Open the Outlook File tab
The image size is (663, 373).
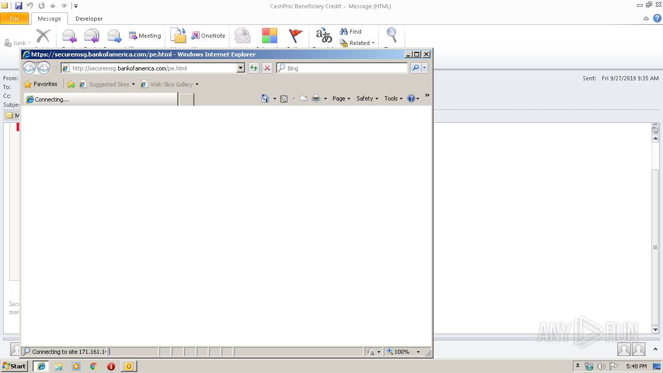[15, 19]
